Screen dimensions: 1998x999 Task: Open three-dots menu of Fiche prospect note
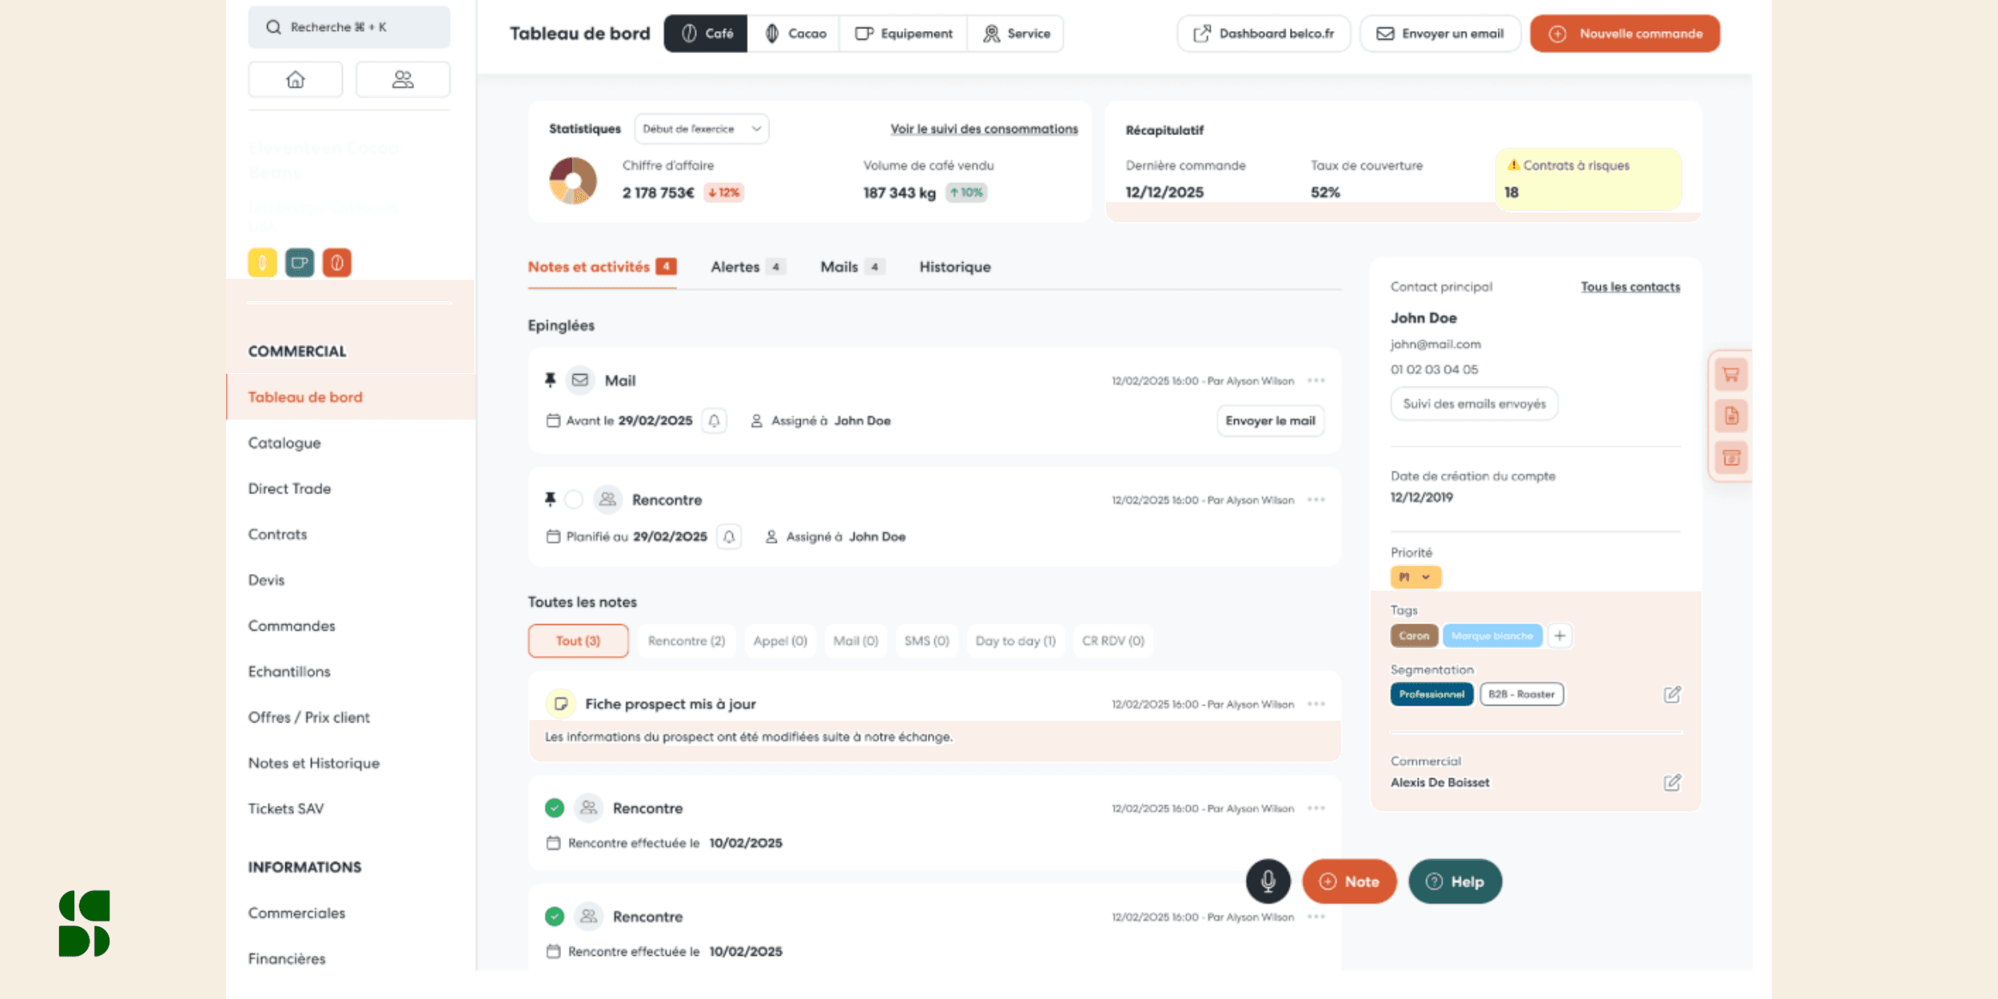tap(1316, 704)
